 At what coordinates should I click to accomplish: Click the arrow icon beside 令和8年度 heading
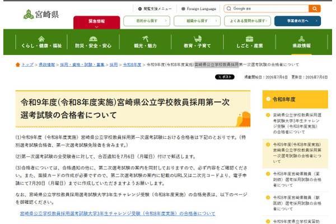(268, 99)
